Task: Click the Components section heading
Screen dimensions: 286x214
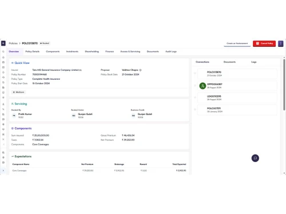Action: pyautogui.click(x=23, y=128)
